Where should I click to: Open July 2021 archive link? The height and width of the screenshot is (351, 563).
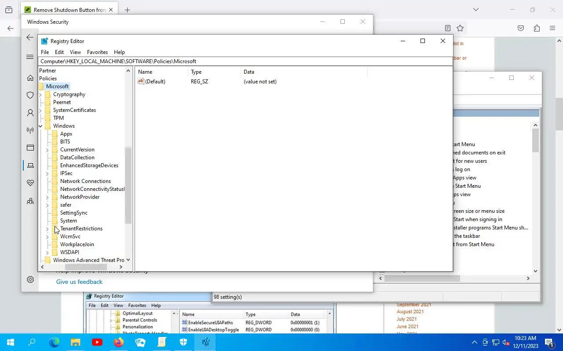(407, 319)
